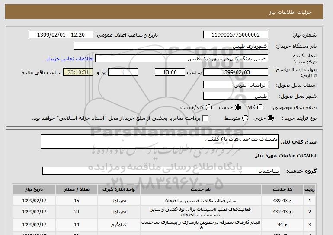Select the خدمت radio button
333x235 pixels.
(238, 107)
